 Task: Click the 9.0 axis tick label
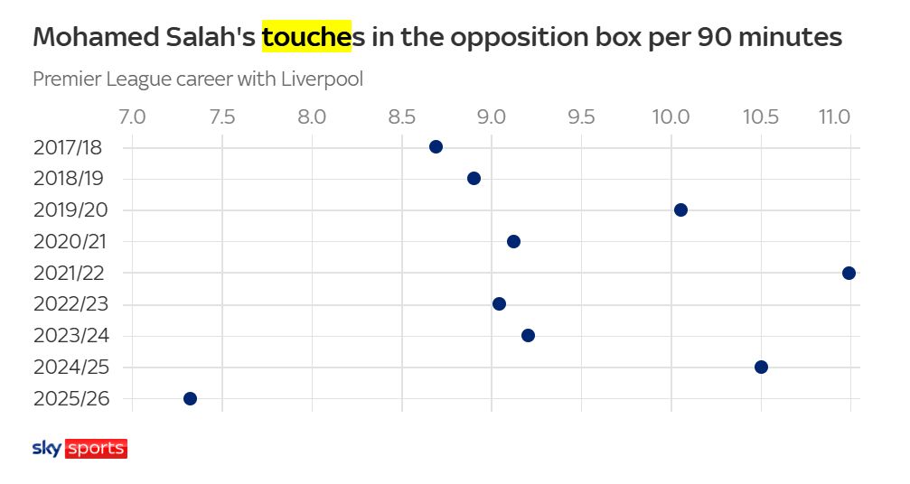click(491, 117)
